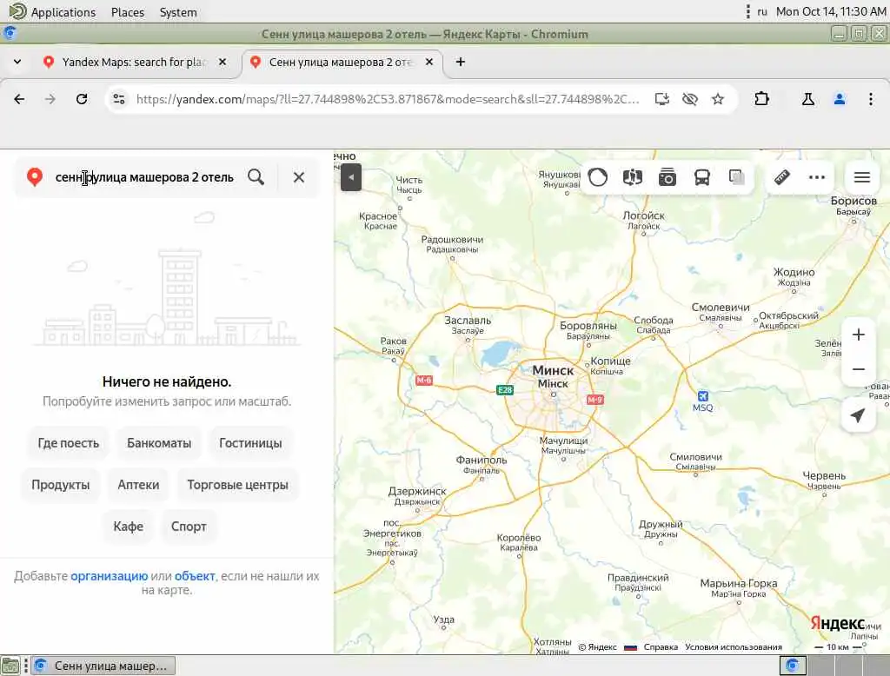Screen dimensions: 890x676
Task: Click the Справка link on map
Action: (661, 647)
